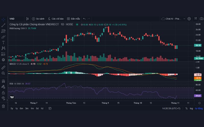204x127 pixels.
Task: Activate the zoom in tool
Action: [x=3, y=73]
